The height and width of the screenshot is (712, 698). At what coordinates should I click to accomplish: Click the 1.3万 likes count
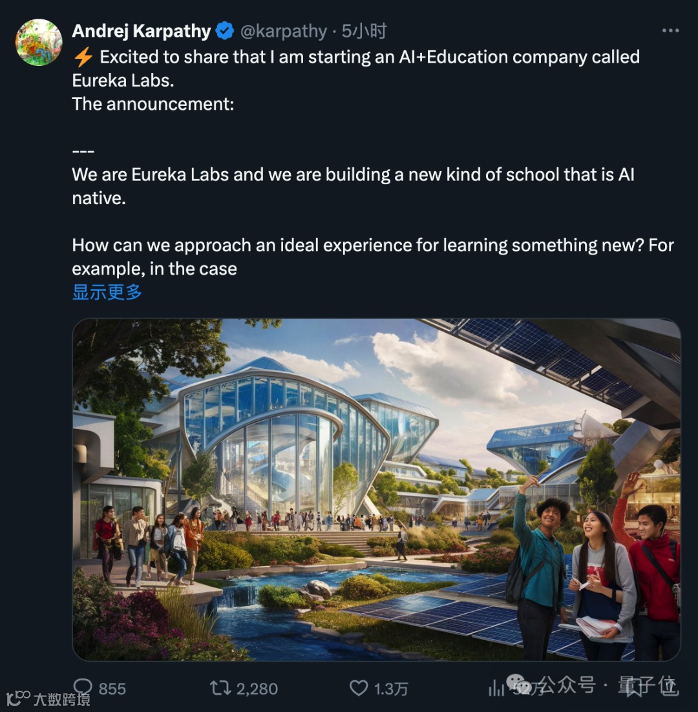(x=391, y=689)
